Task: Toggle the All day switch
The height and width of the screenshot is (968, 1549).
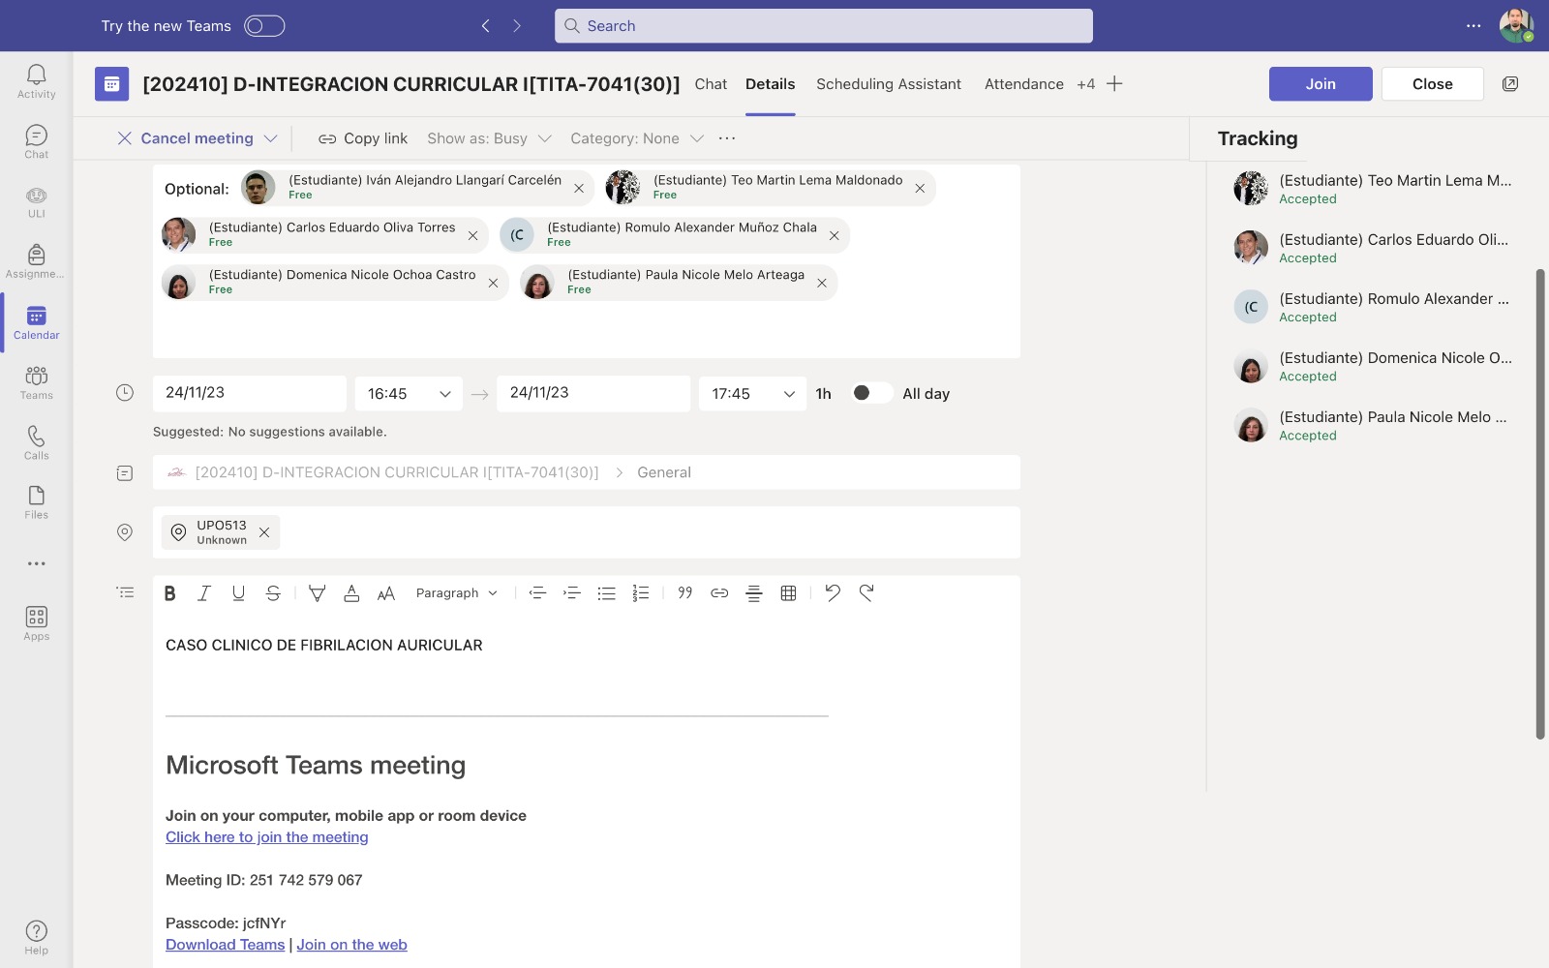Action: tap(871, 393)
